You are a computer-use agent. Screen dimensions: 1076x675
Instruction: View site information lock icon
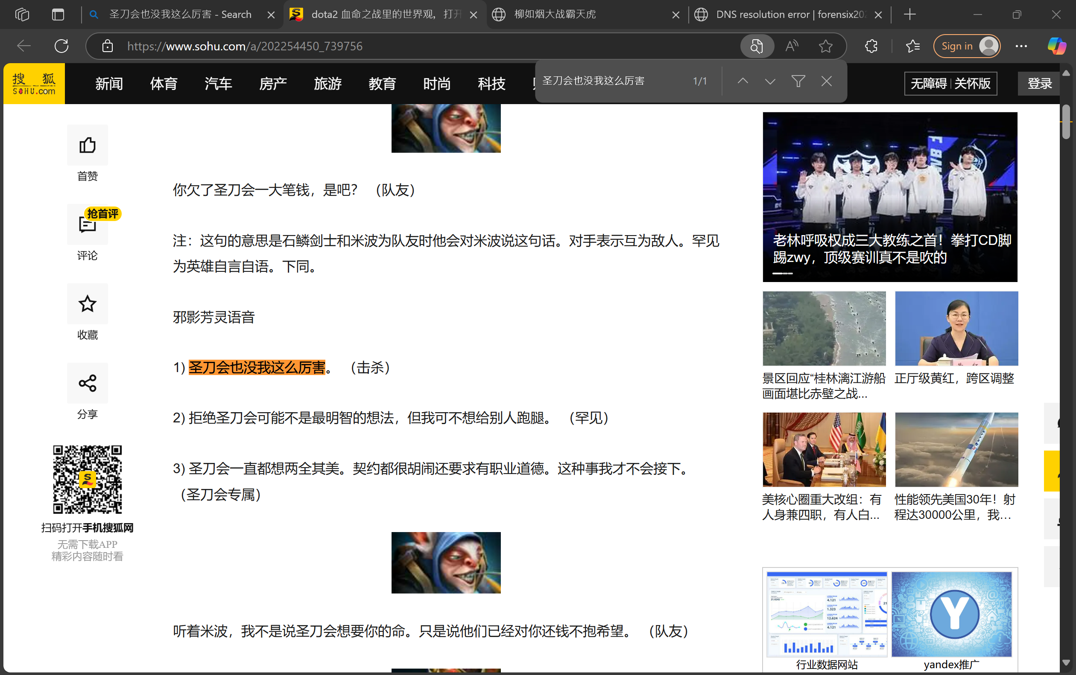107,46
